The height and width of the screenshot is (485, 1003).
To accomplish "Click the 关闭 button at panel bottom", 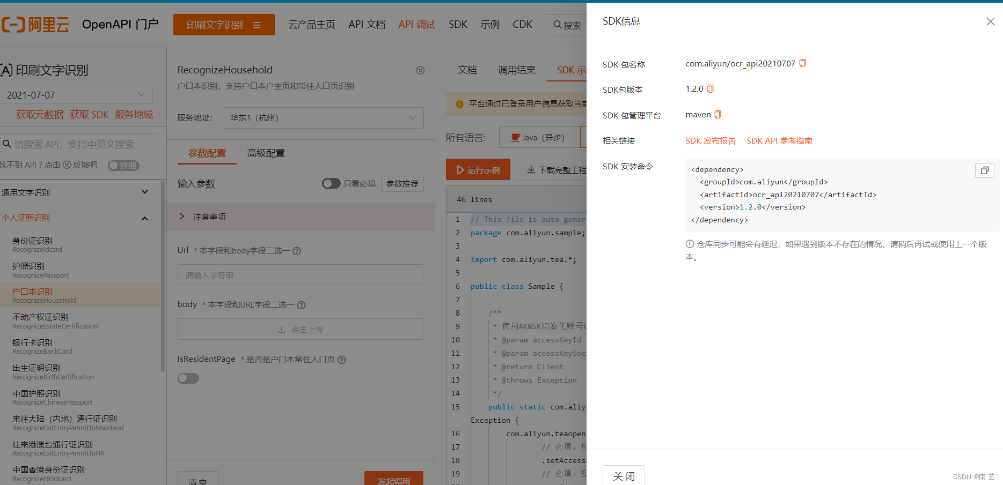I will pos(624,476).
